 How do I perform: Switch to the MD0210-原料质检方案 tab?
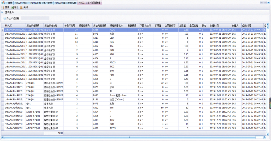[x=65, y=3]
